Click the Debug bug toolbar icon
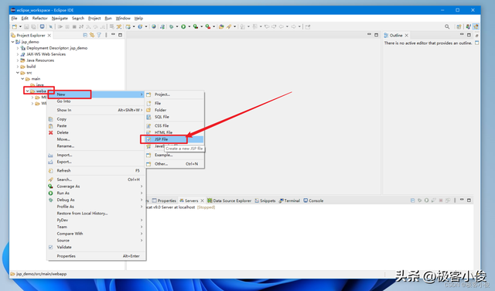 172,26
